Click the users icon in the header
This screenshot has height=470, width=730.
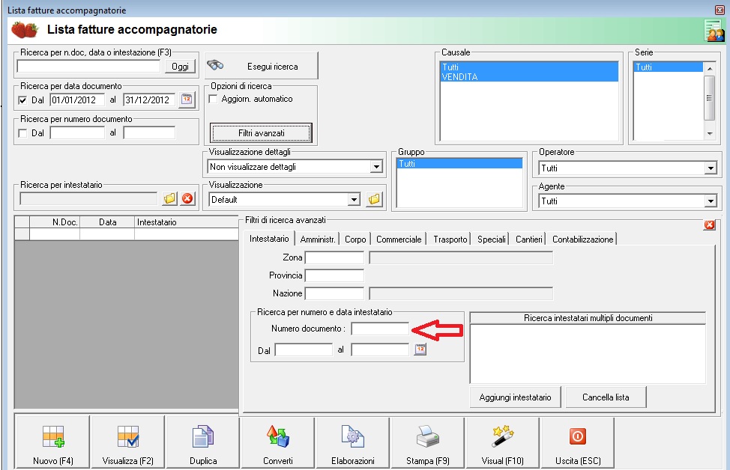coord(715,31)
